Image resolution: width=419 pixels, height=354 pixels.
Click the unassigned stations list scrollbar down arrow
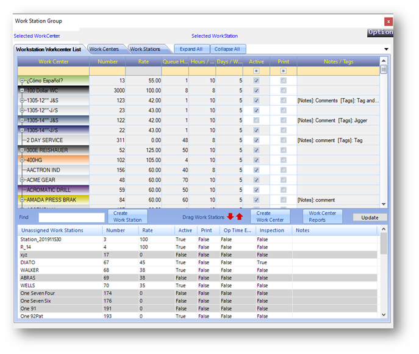point(384,315)
